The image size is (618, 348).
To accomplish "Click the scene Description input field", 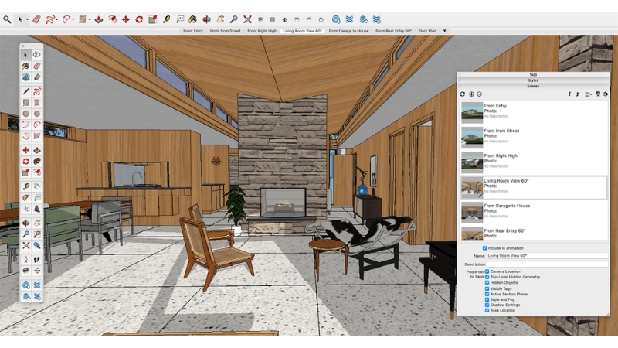I will point(547,264).
